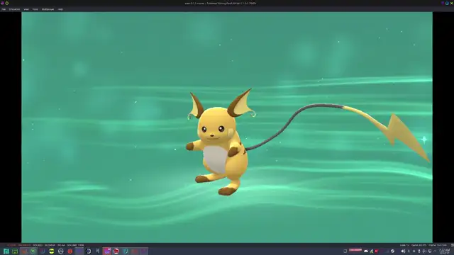The image size is (454, 255).
Task: Click the yellow-green circle title bar icon
Action: 7,3
